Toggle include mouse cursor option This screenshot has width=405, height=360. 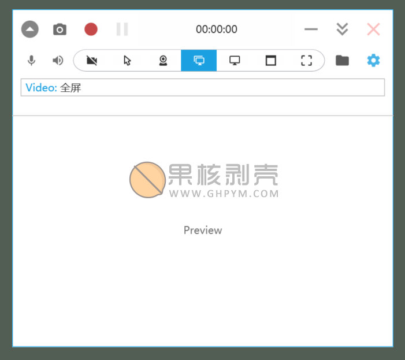click(127, 61)
